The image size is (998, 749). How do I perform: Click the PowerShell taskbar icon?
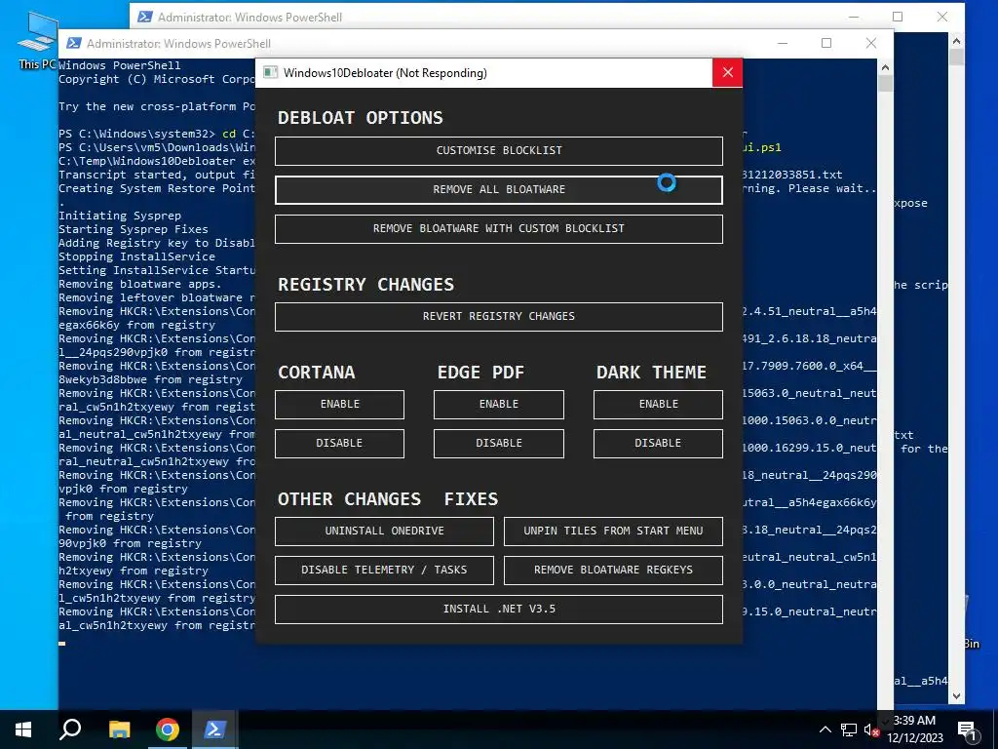[x=214, y=729]
